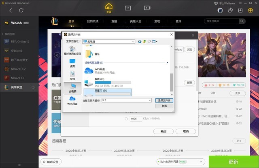Select the WPS网盘 cloud drive entry
Viewport: 259px width, 168px height.
click(x=100, y=71)
